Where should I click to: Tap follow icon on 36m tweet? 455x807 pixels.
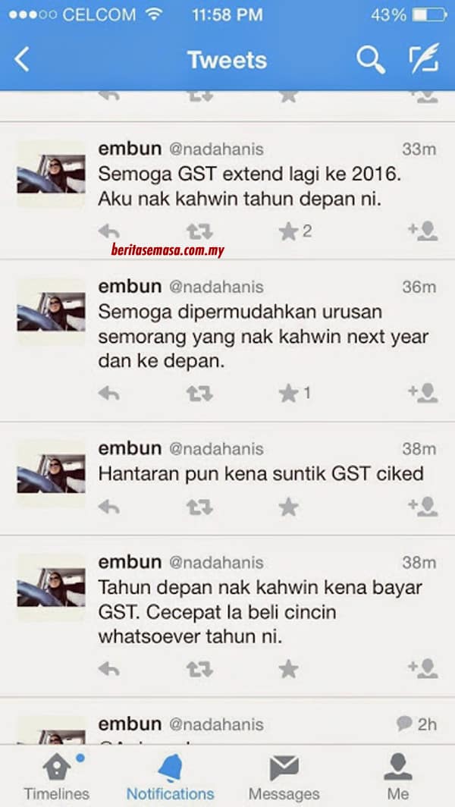point(423,393)
